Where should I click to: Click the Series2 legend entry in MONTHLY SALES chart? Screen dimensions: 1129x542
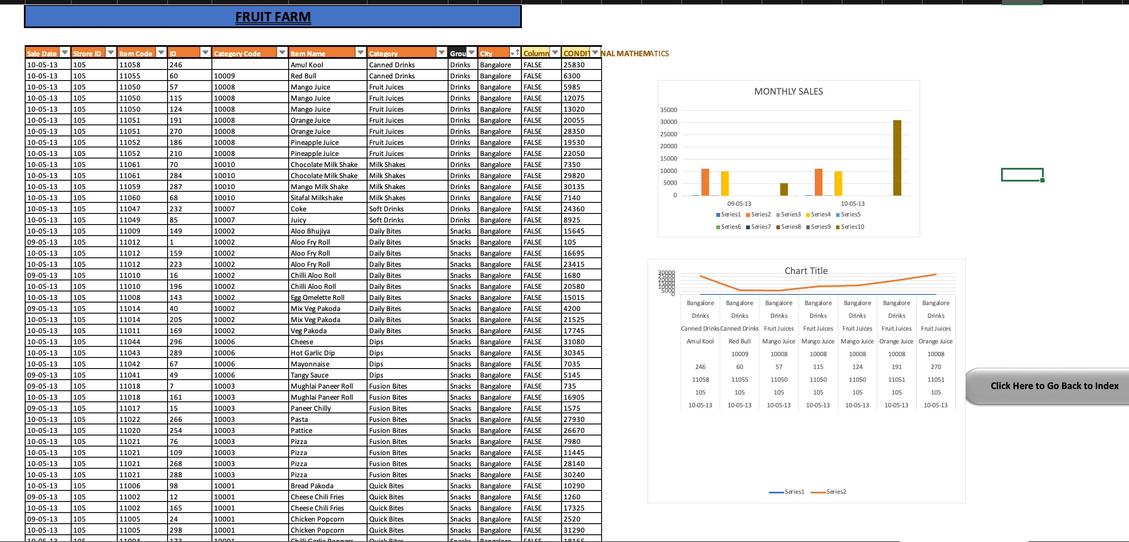pyautogui.click(x=758, y=214)
